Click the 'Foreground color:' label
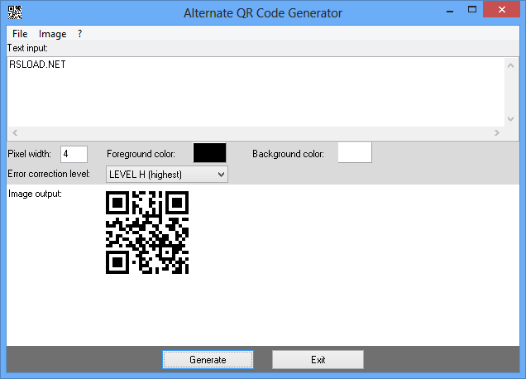Viewport: 526px width, 379px height. (x=141, y=154)
